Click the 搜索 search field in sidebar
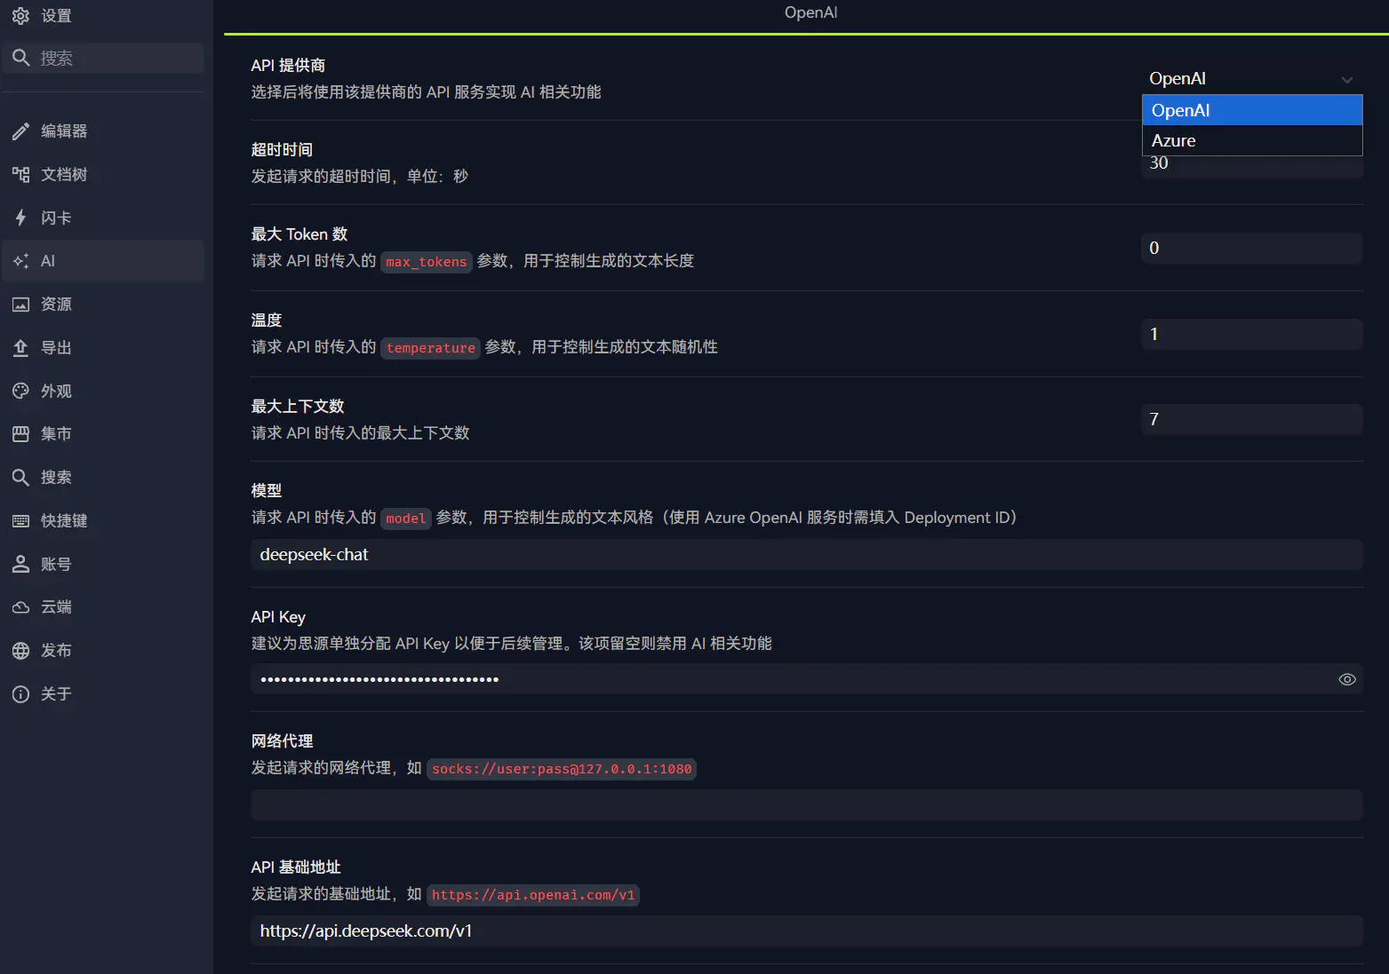The height and width of the screenshot is (974, 1389). 102,57
